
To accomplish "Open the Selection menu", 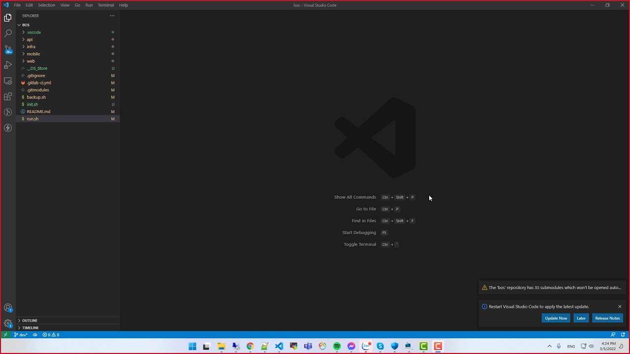I will 46,5.
